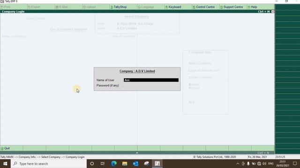Viewport: 300px width, 168px height.
Task: Open the network icon in system tray
Action: (x=259, y=164)
